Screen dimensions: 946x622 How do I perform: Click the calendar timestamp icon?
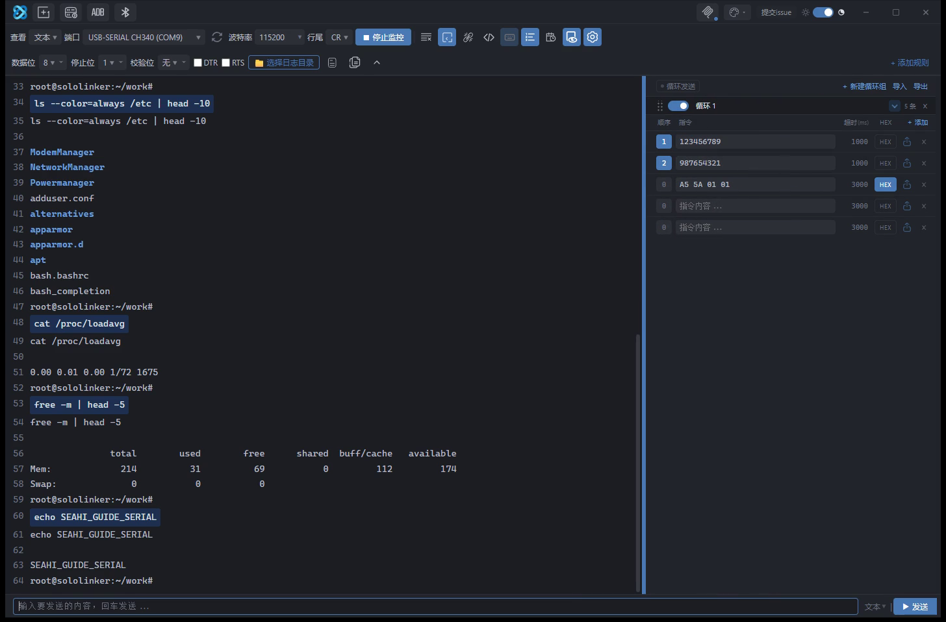click(x=551, y=38)
